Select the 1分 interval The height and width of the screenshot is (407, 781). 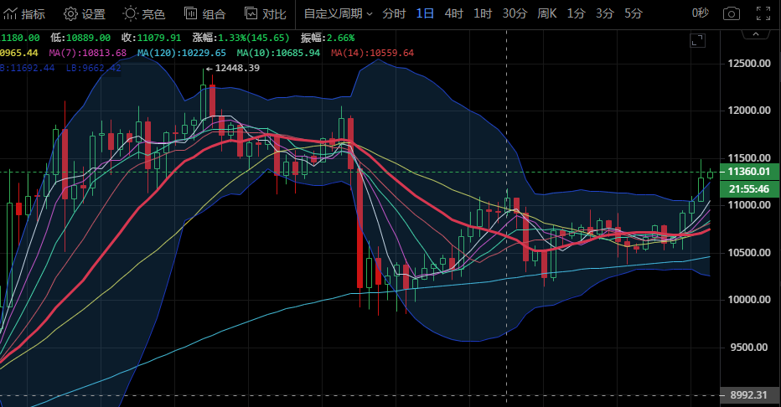576,13
